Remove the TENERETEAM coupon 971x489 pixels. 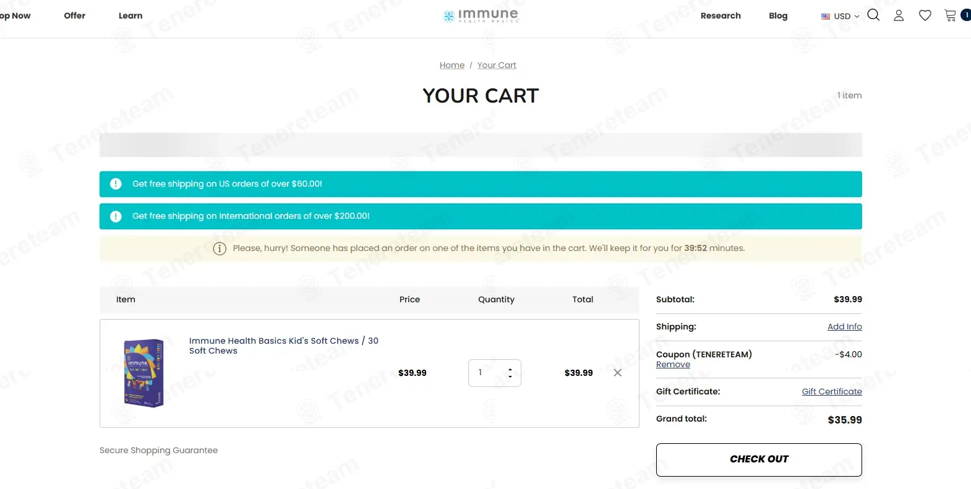pyautogui.click(x=673, y=365)
